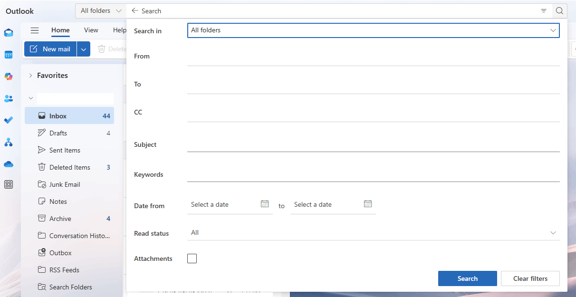Viewport: 576px width, 297px height.
Task: Click Clear filters
Action: [530, 278]
